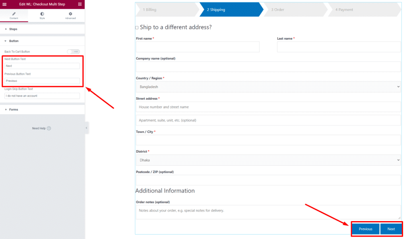Switch to the Content tab
This screenshot has height=239, width=407.
click(x=14, y=16)
